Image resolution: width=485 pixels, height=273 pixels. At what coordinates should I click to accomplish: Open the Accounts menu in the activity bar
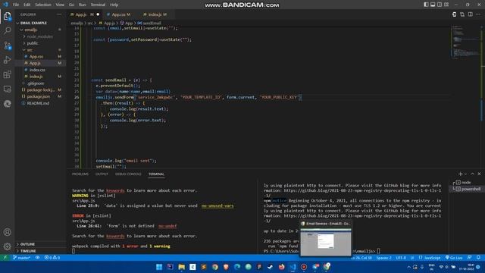[x=7, y=232]
